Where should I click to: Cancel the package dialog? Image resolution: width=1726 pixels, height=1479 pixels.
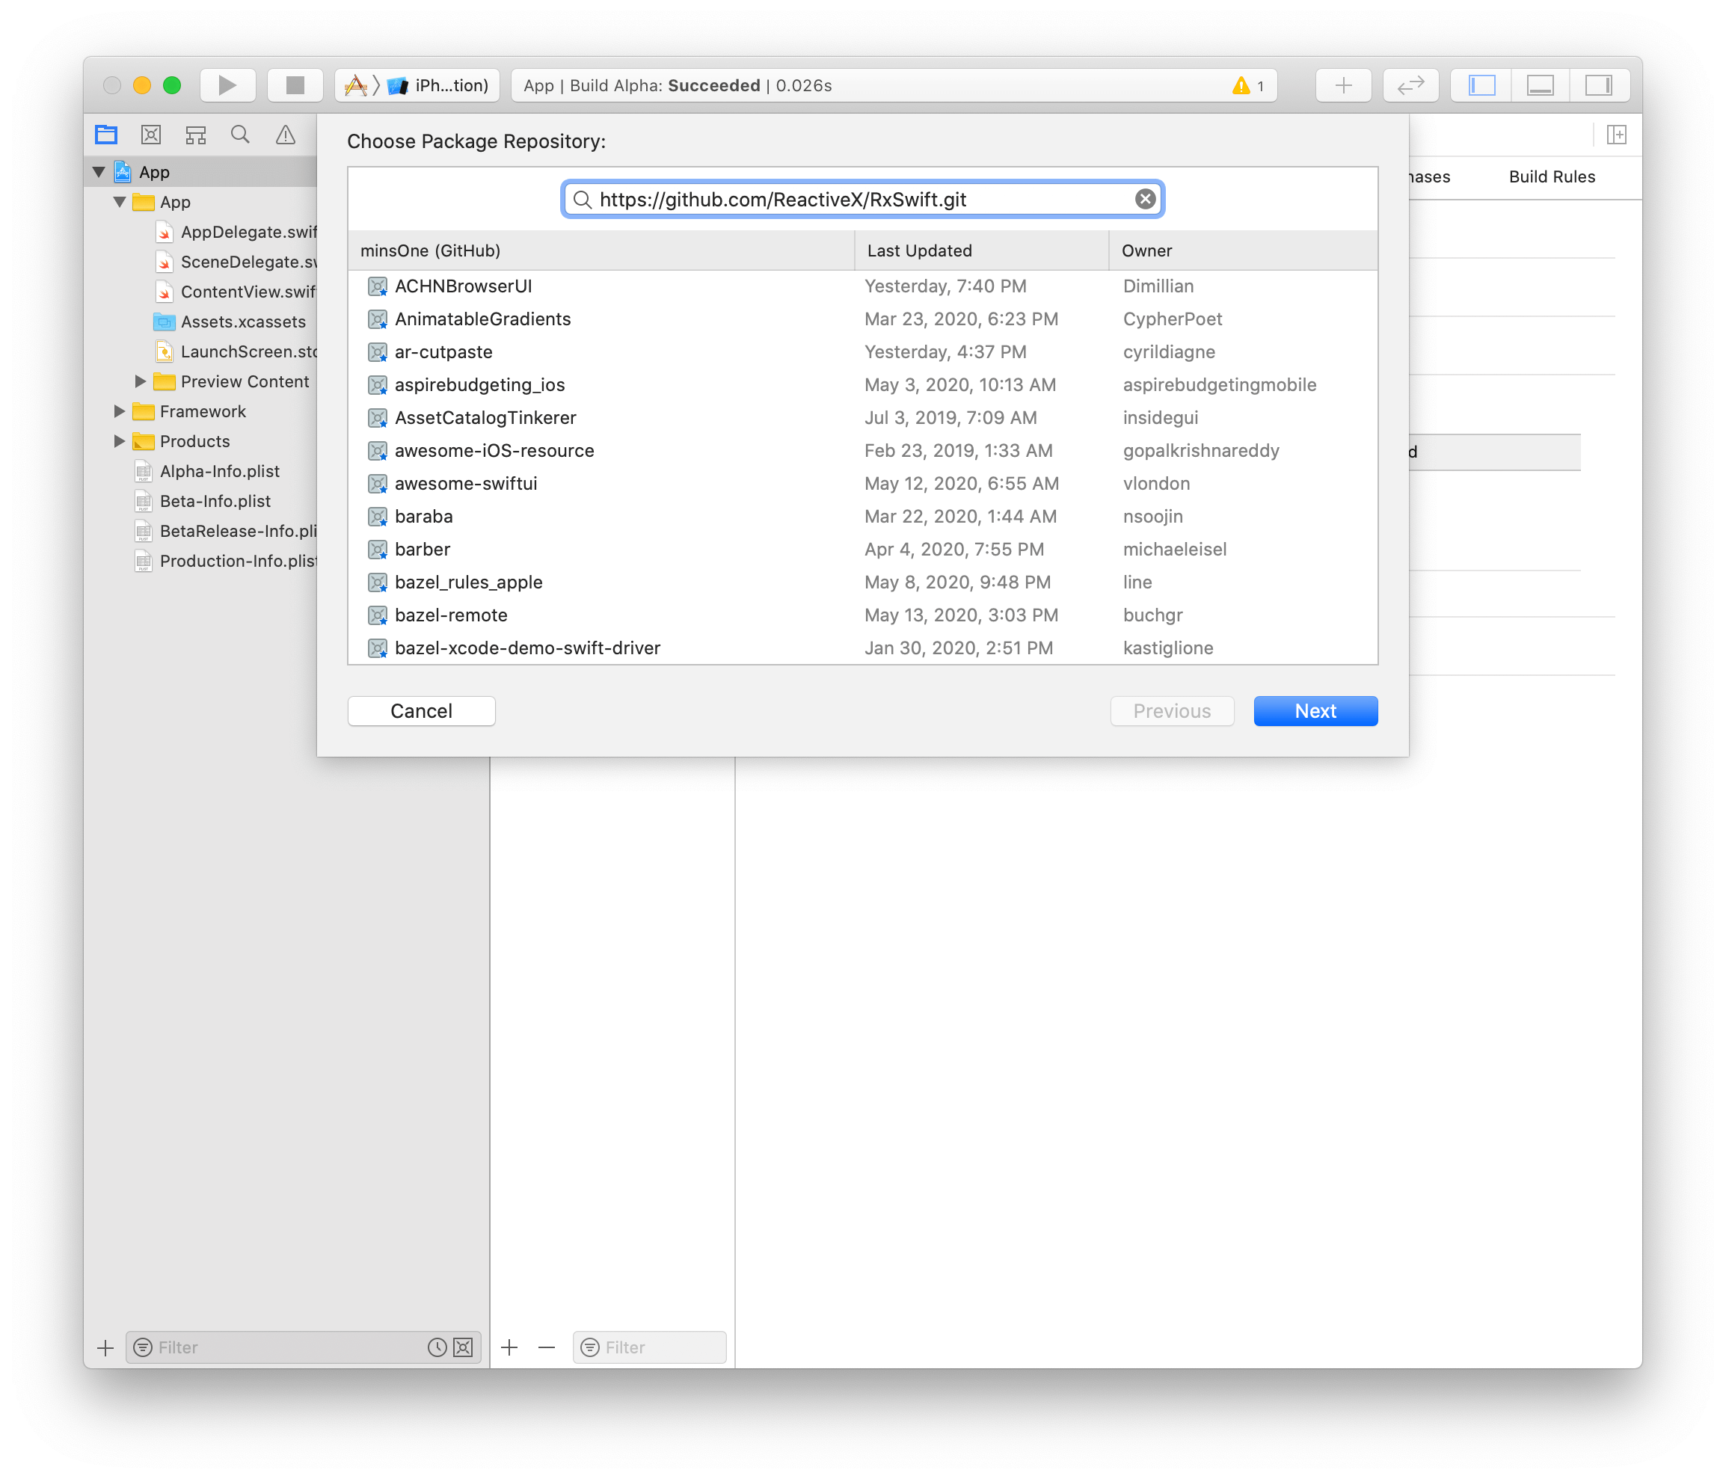[x=421, y=711]
